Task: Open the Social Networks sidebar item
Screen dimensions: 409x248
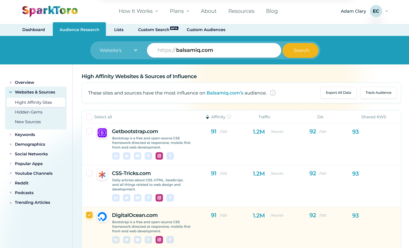Action: (x=31, y=154)
